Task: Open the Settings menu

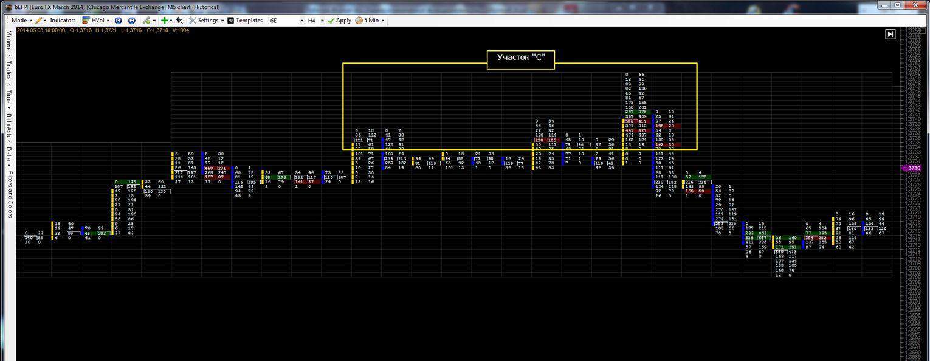Action: pos(207,21)
